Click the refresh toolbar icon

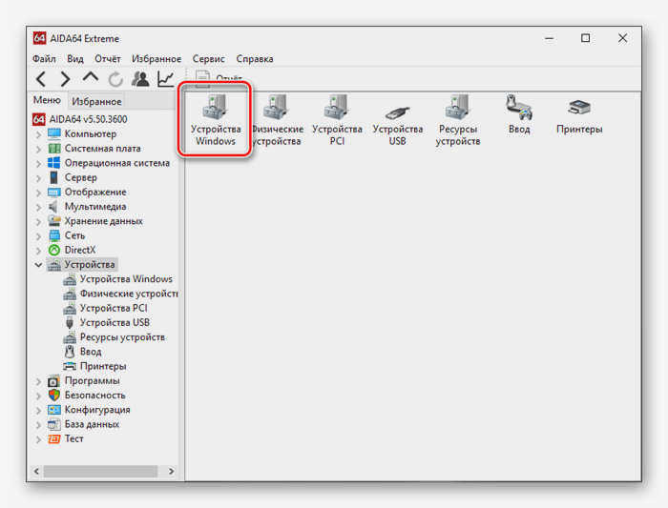pos(115,79)
